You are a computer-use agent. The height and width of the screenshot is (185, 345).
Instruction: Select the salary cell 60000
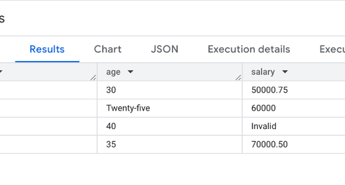pyautogui.click(x=294, y=108)
